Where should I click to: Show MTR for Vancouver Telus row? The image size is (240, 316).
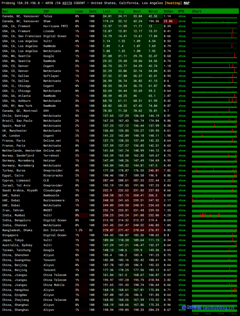point(182,16)
